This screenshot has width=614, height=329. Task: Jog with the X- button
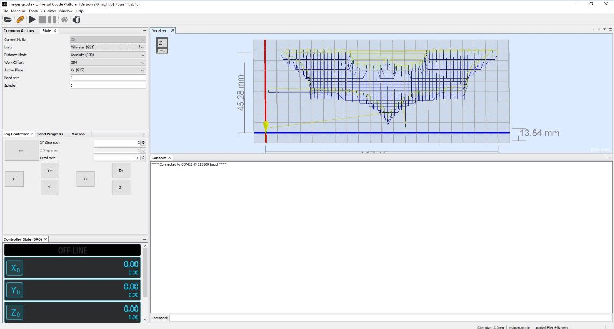tap(14, 179)
